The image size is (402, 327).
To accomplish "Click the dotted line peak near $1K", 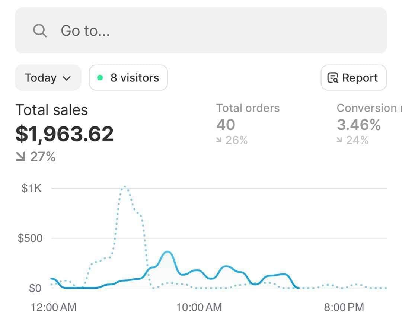I will (x=125, y=187).
